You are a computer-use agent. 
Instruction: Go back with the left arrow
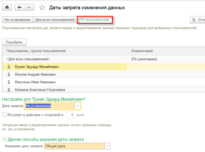click(19, 7)
